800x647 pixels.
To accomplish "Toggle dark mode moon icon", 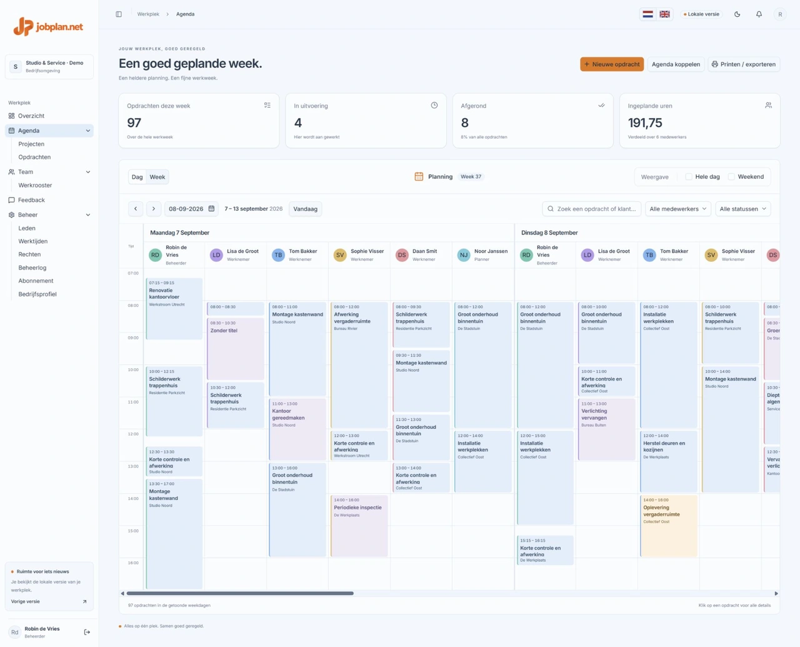I will pos(737,14).
